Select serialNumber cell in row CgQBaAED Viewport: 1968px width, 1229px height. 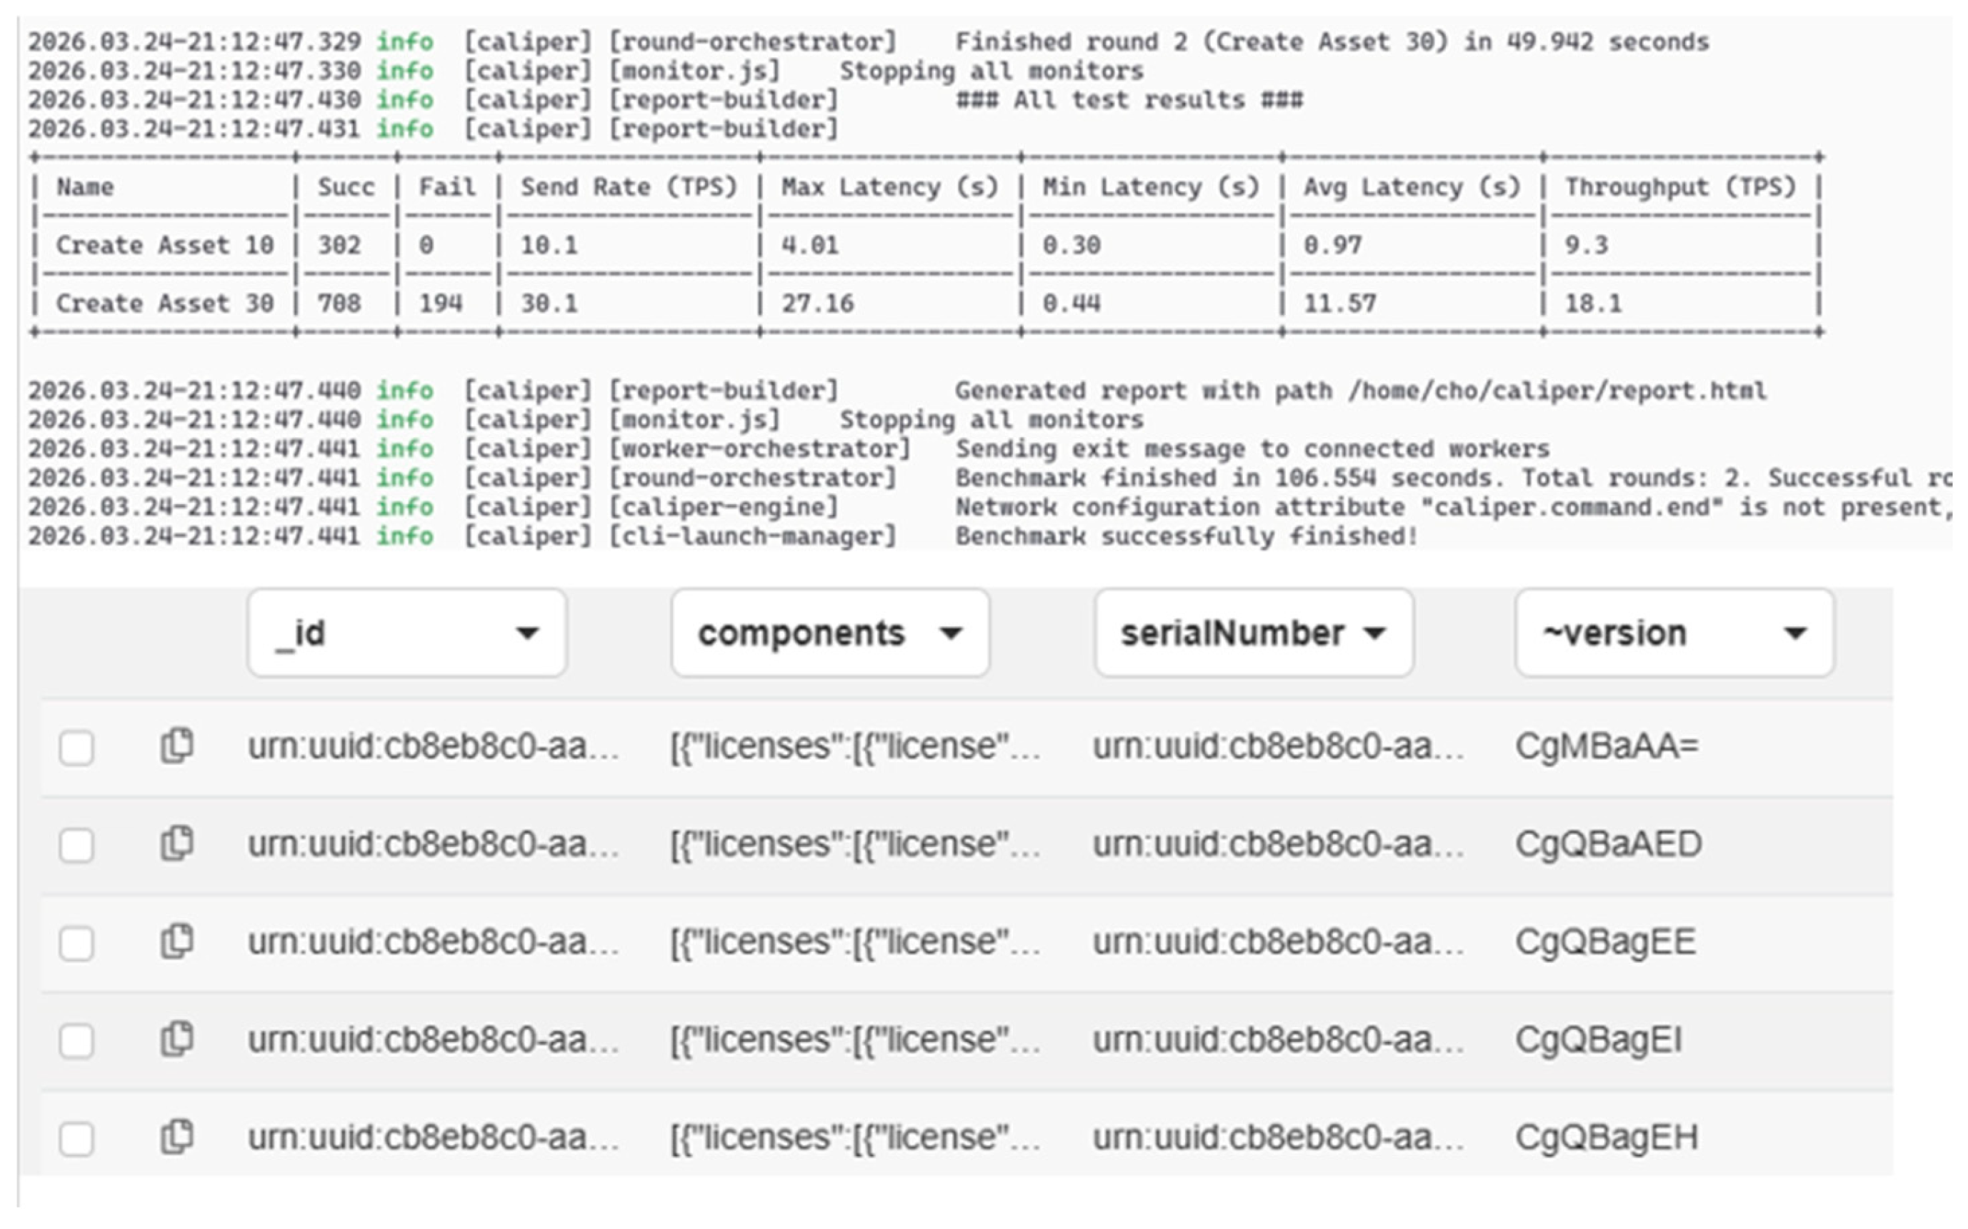point(1278,843)
